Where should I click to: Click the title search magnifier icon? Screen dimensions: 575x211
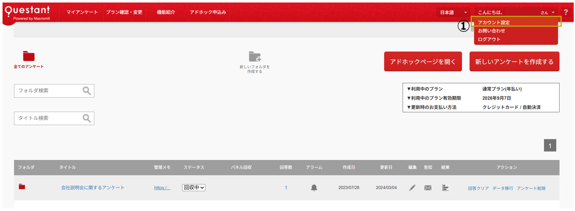pyautogui.click(x=87, y=118)
